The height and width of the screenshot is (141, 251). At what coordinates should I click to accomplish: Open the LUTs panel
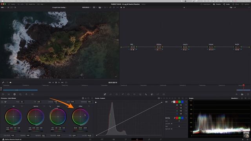point(20,4)
